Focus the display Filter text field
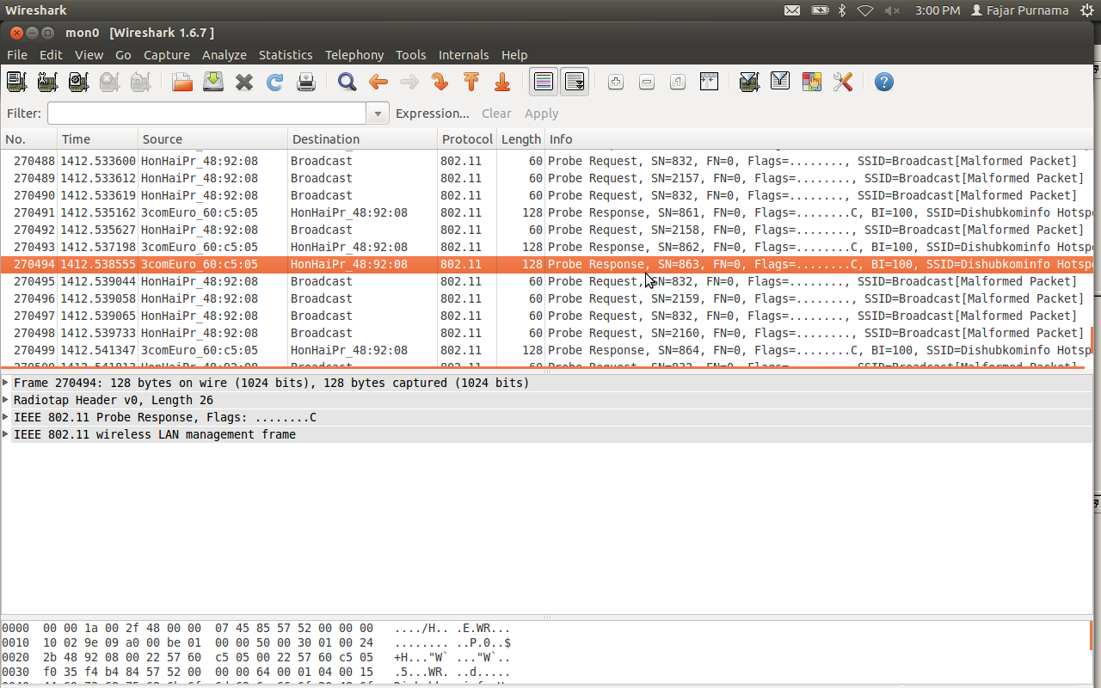 (x=207, y=114)
